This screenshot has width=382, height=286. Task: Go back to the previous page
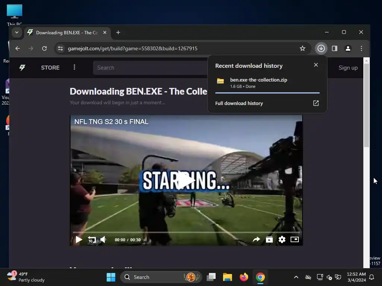click(x=18, y=48)
